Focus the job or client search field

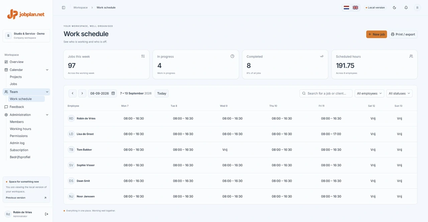pos(326,93)
